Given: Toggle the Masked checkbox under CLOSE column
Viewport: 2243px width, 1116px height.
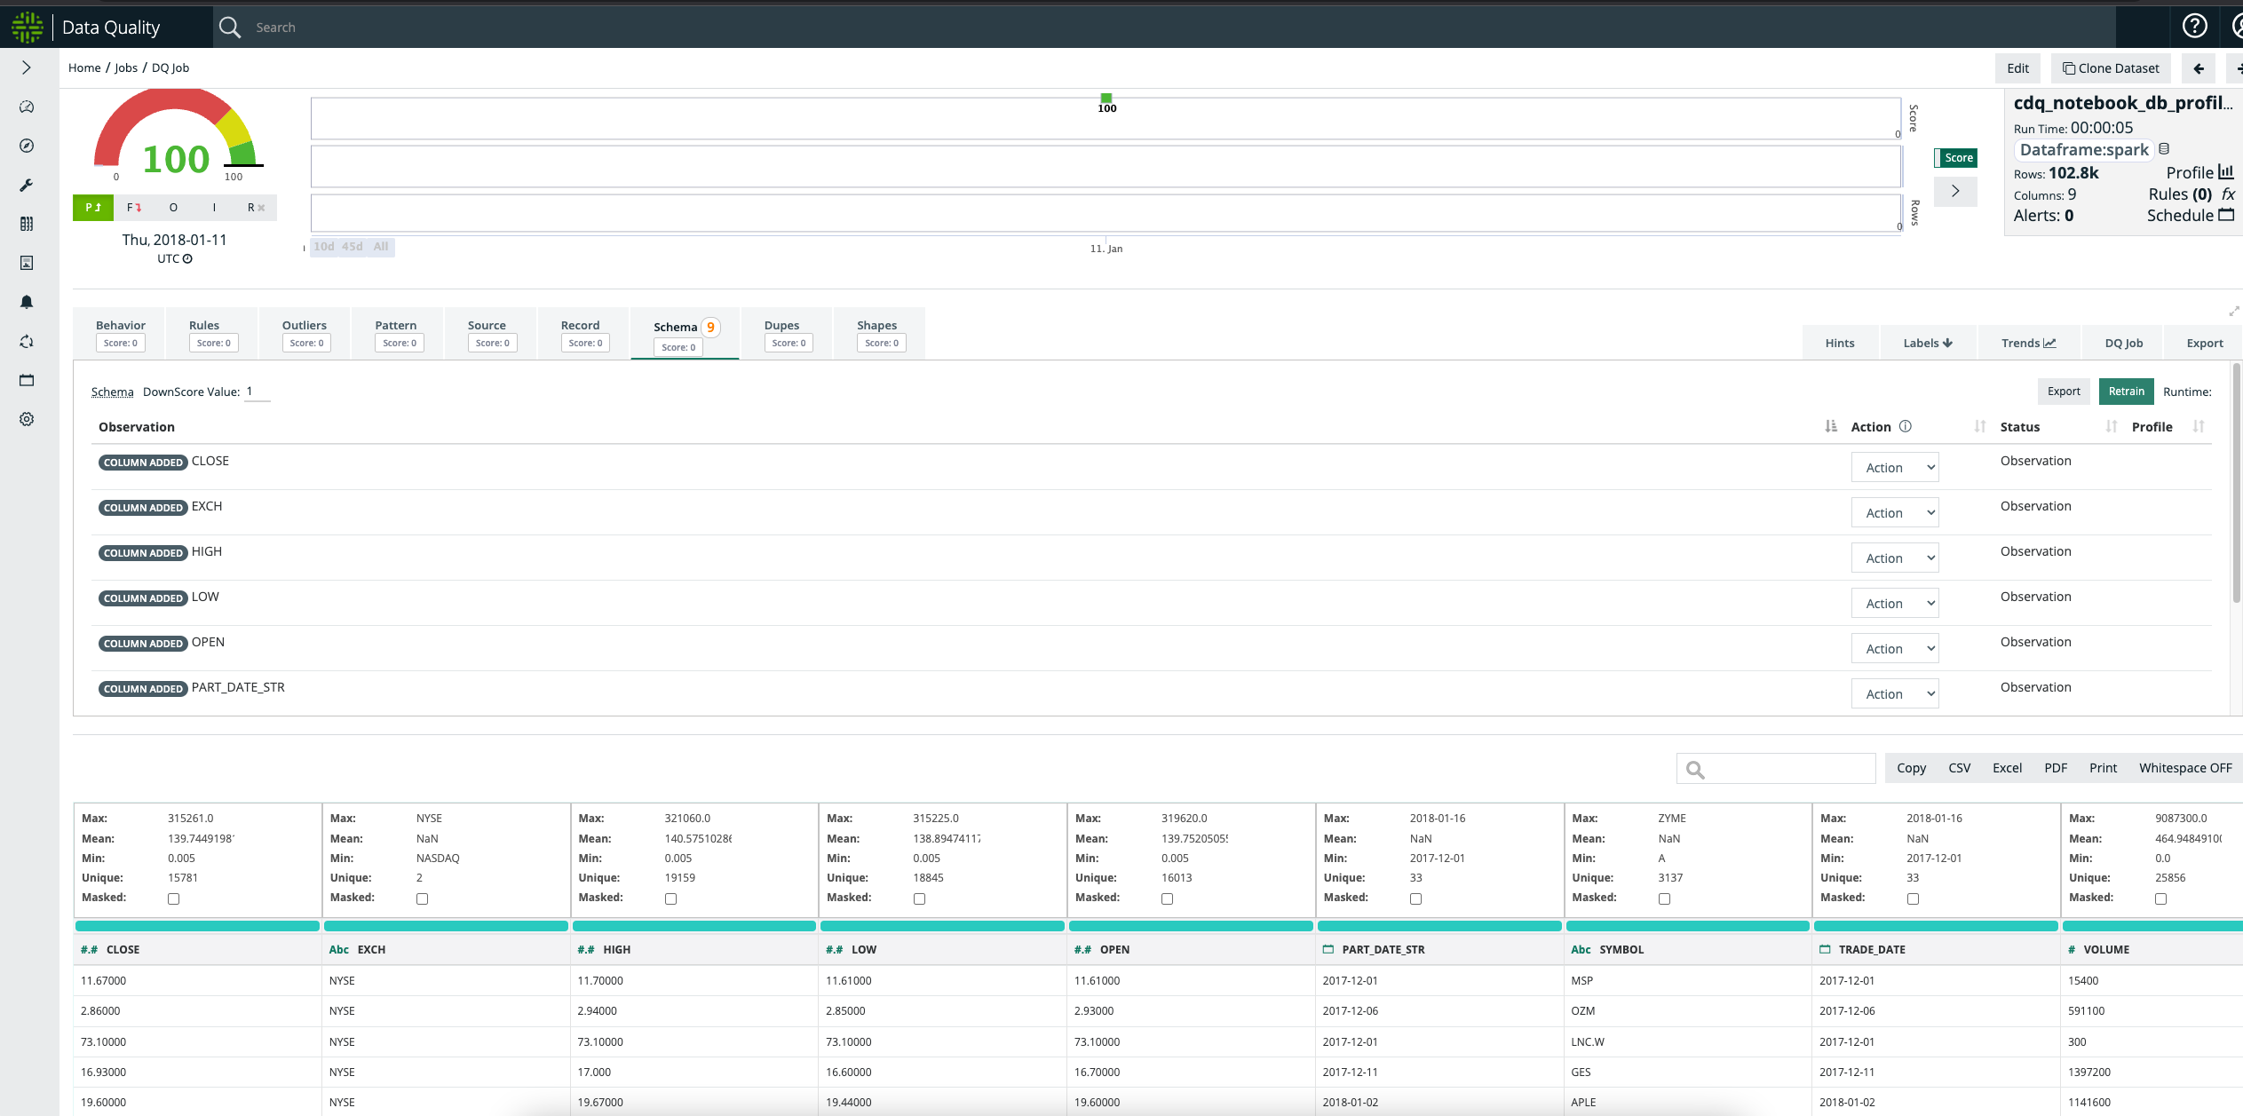Looking at the screenshot, I should pos(173,898).
